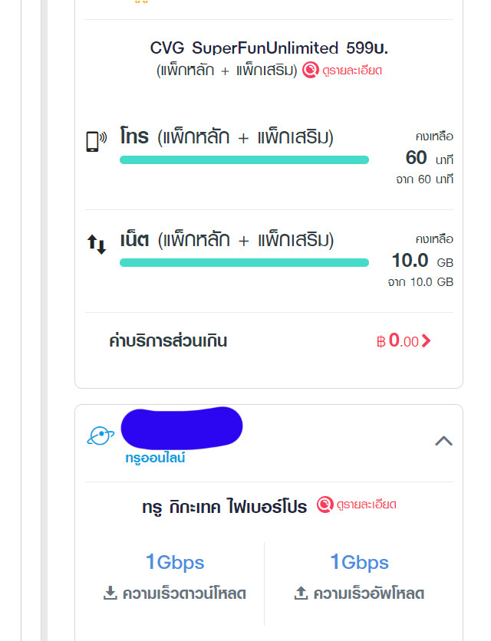Click the CVG SuperFunUnlimited 599บ. title
The height and width of the screenshot is (641, 491).
point(269,48)
